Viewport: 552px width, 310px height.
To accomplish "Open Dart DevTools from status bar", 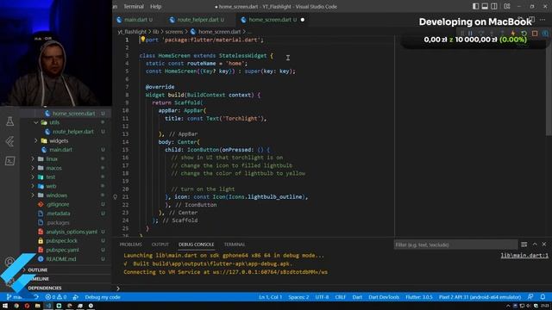I will click(384, 297).
